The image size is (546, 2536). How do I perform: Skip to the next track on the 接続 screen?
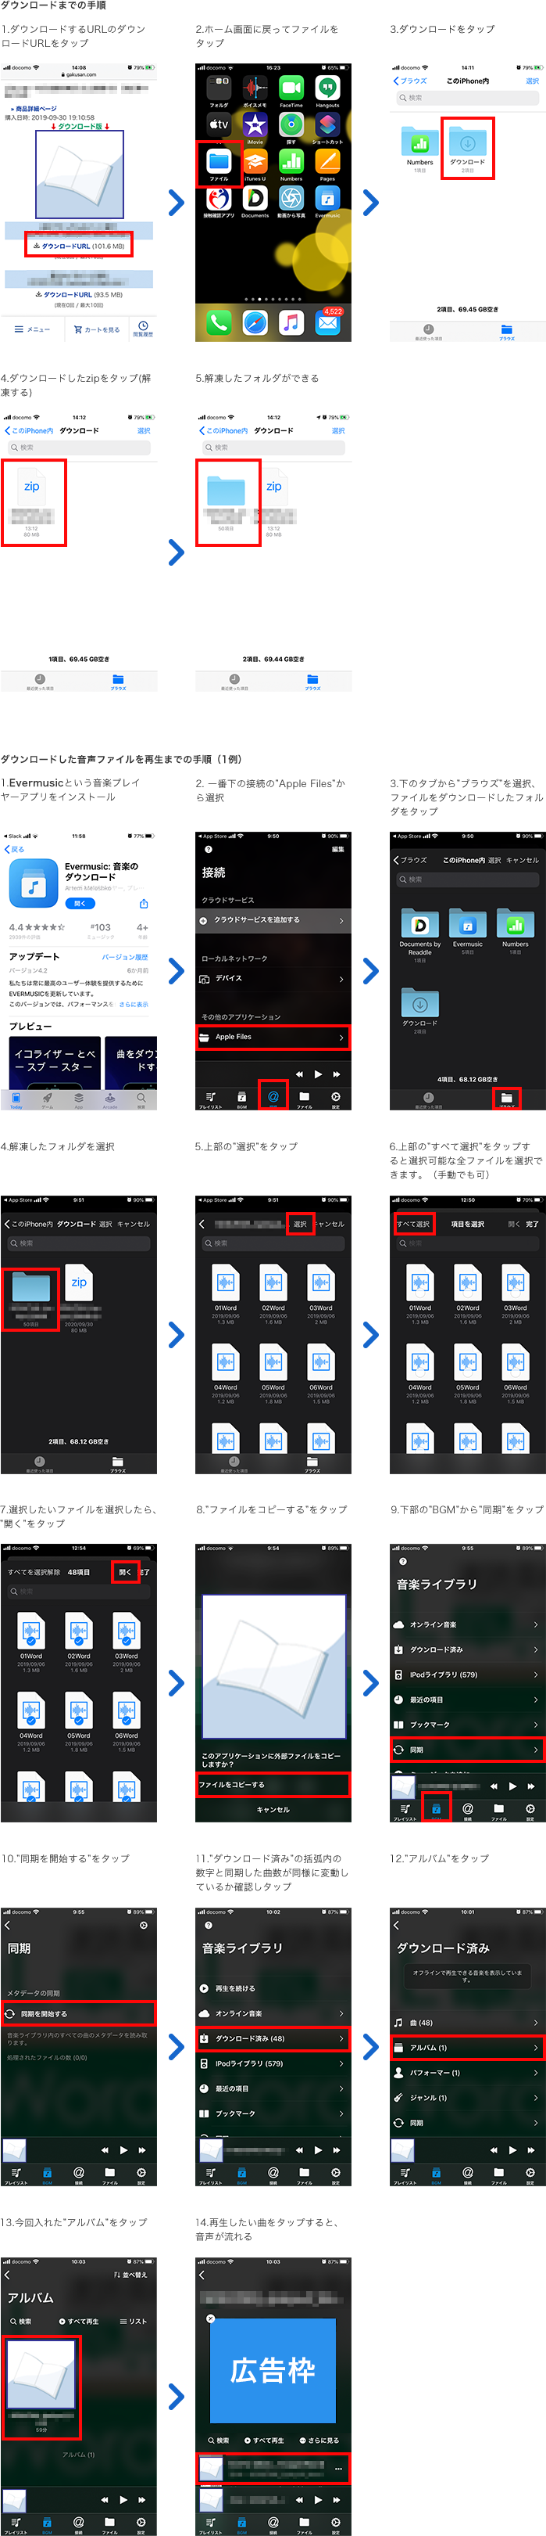click(336, 1074)
